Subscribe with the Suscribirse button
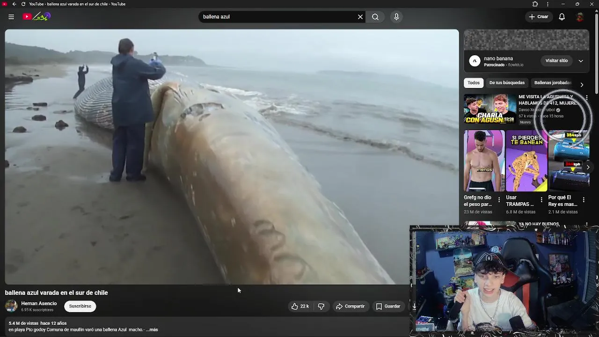This screenshot has height=337, width=599. pyautogui.click(x=80, y=306)
